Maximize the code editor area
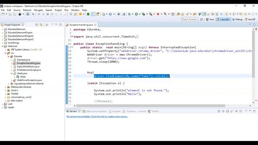This screenshot has height=145, width=258. click(254, 25)
